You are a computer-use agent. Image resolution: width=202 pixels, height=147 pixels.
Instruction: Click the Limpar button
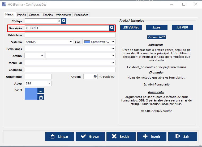point(59,137)
